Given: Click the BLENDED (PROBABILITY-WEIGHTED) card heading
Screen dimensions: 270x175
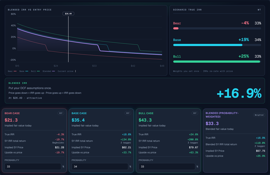Looking at the screenshot, I should [222, 115].
